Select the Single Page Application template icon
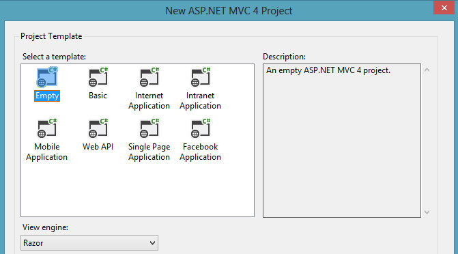This screenshot has height=254, width=458. [x=149, y=128]
